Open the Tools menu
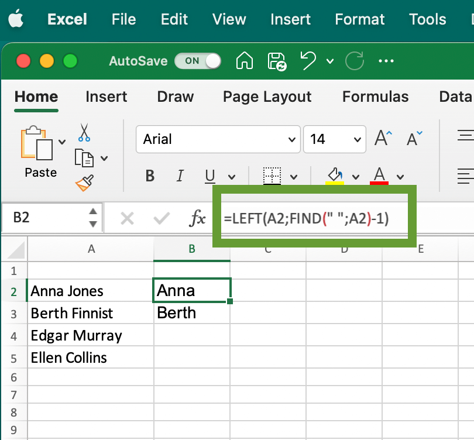 click(427, 19)
